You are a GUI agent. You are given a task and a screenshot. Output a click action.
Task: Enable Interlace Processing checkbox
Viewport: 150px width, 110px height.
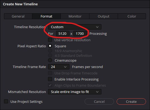50,79
